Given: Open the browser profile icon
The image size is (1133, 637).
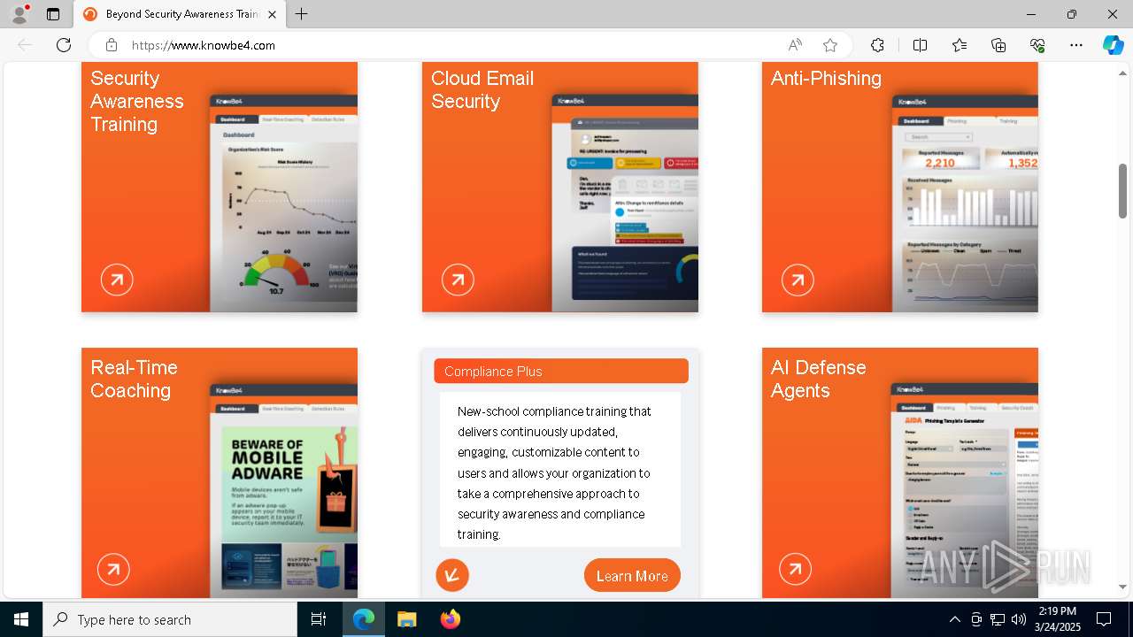Looking at the screenshot, I should tap(19, 14).
